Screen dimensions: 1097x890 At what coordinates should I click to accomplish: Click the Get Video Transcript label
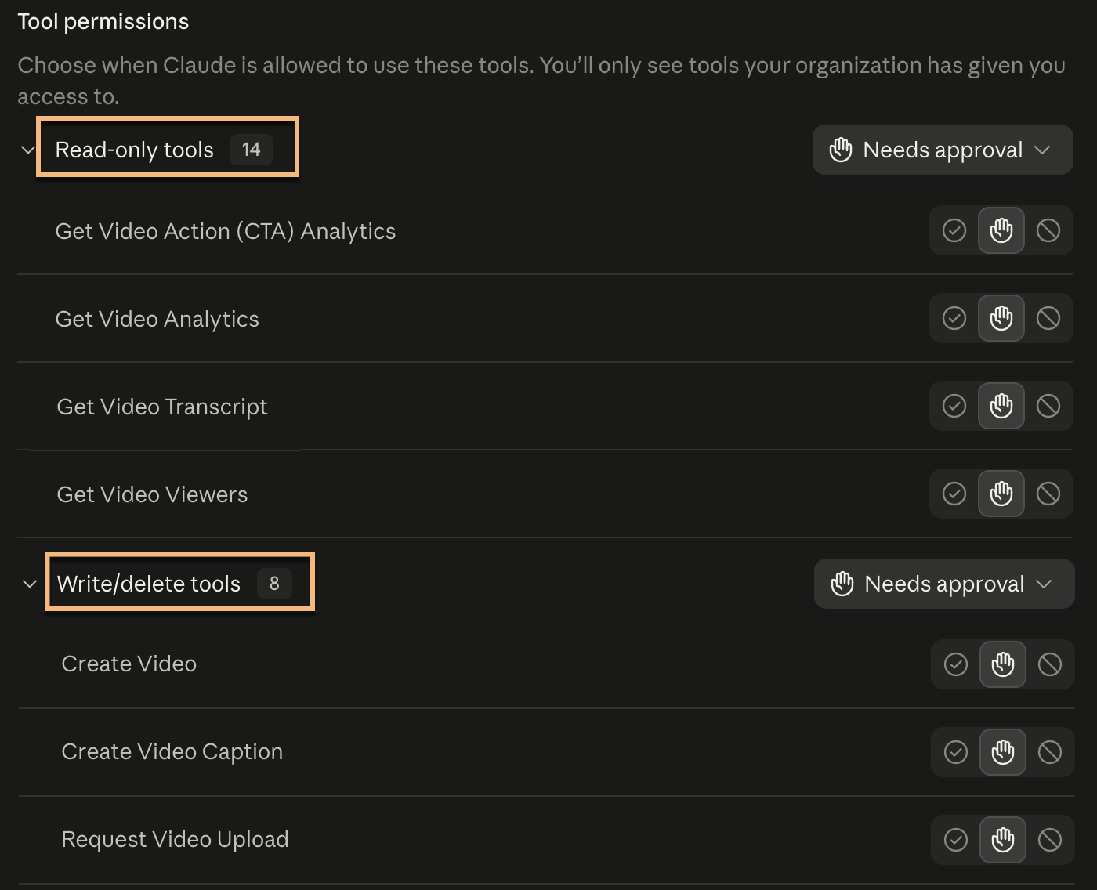(162, 407)
